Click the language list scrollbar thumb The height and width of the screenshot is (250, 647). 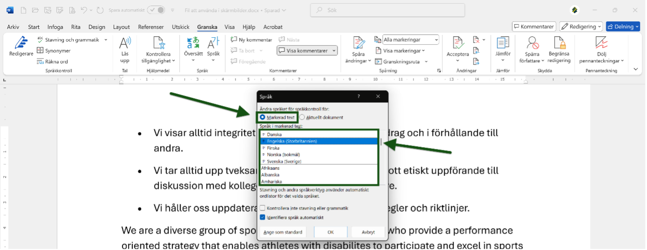tap(381, 142)
